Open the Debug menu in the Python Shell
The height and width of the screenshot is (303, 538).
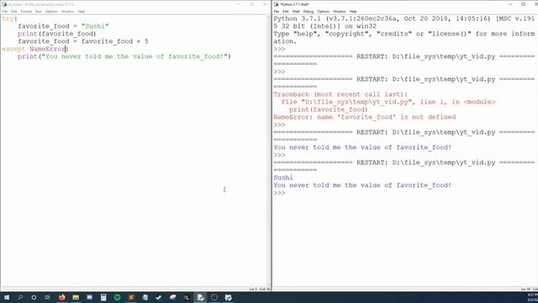click(x=309, y=11)
